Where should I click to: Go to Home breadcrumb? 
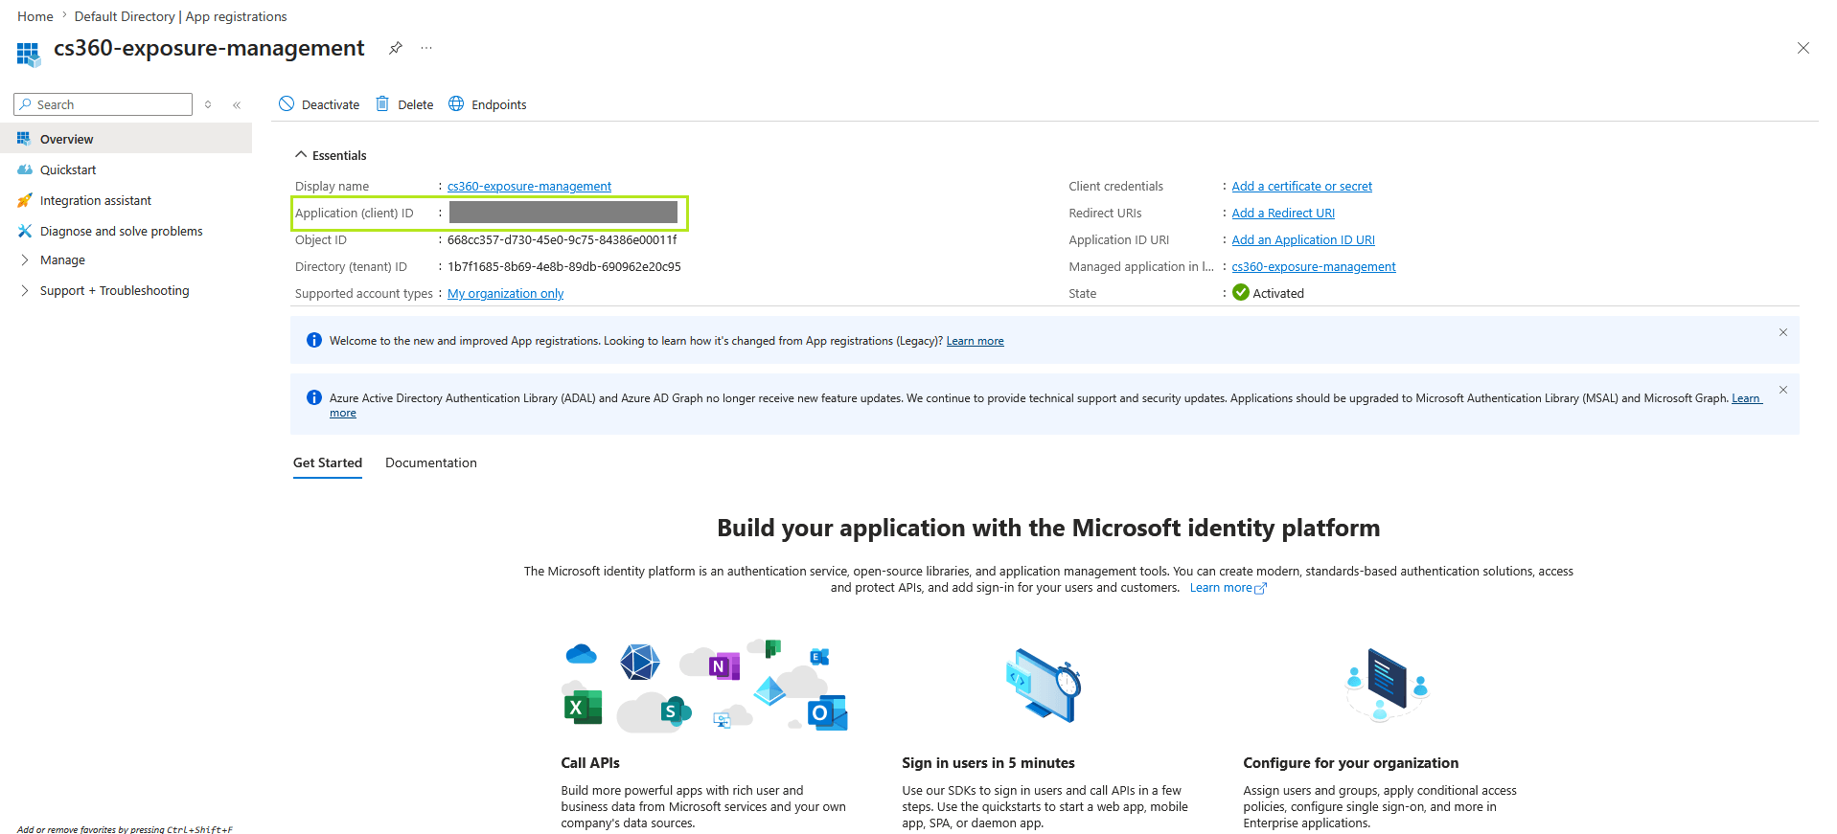[35, 16]
